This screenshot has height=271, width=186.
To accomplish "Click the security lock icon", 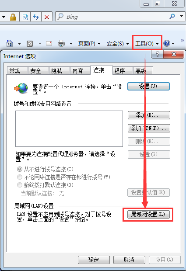I will (13, 17).
